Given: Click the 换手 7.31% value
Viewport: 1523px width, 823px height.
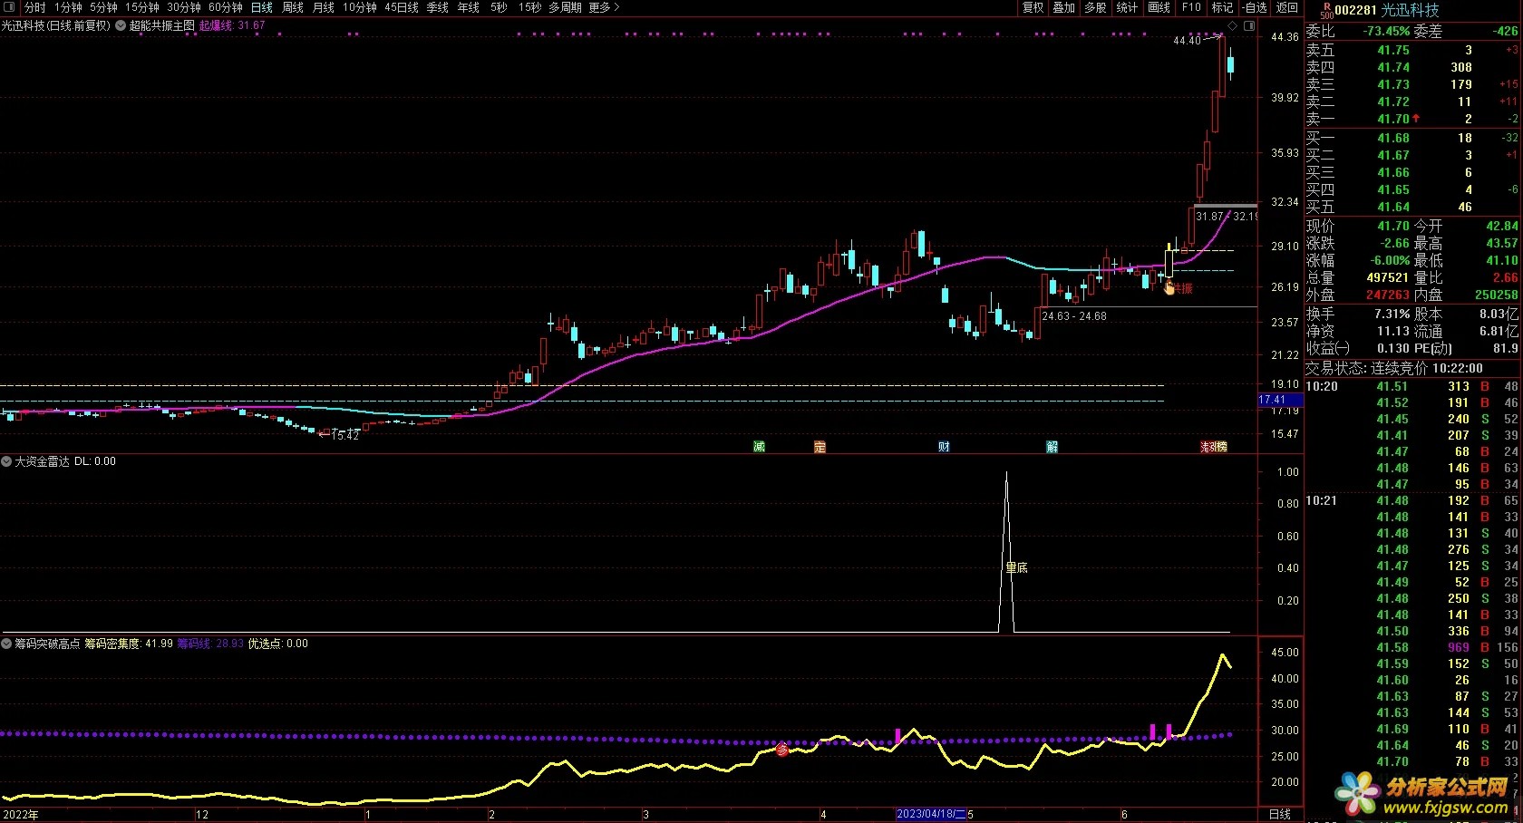Looking at the screenshot, I should point(1392,314).
